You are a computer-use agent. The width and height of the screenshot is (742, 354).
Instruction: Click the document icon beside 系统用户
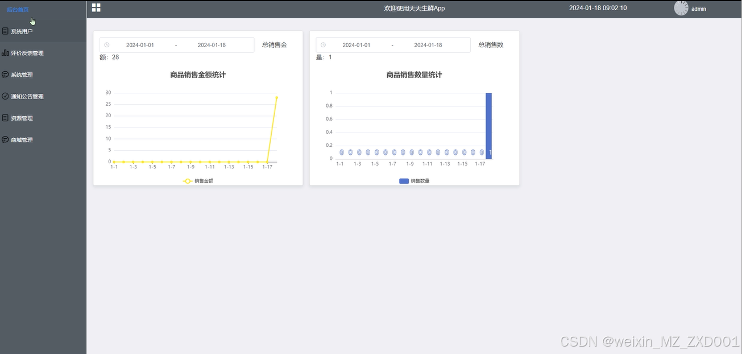[x=5, y=31]
